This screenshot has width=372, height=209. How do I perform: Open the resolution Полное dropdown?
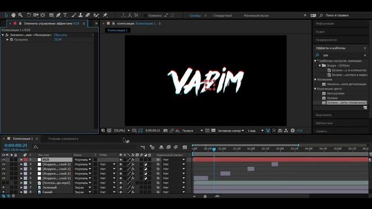point(192,131)
